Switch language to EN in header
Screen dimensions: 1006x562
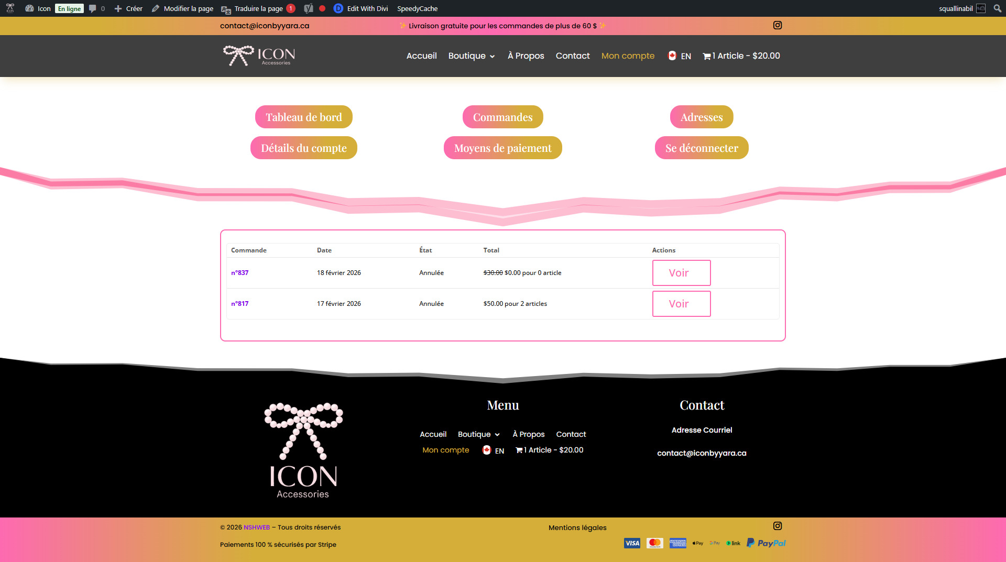(x=680, y=56)
